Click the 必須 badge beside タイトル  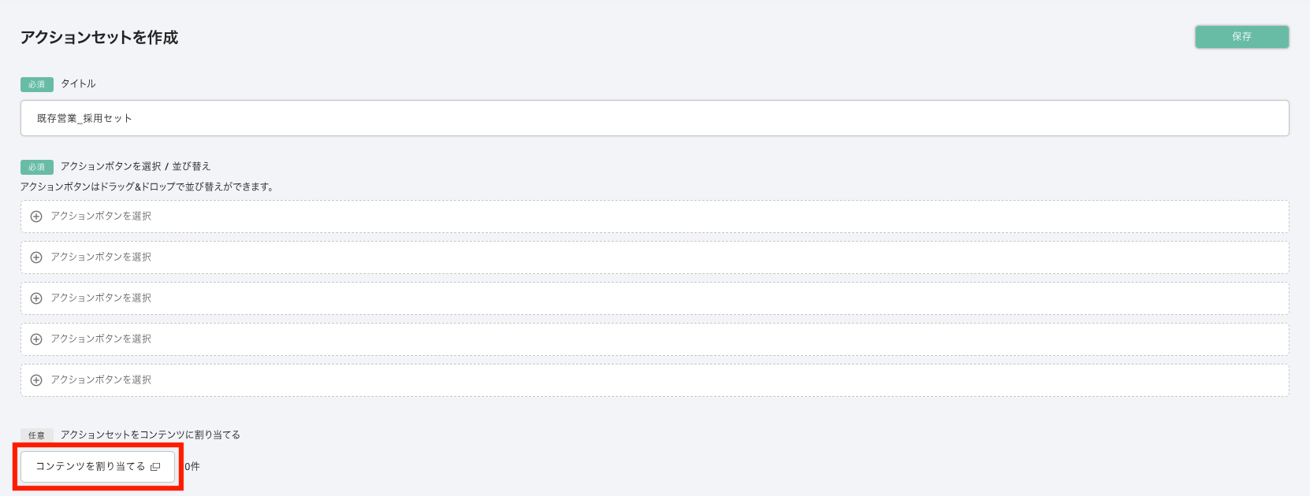tap(37, 84)
